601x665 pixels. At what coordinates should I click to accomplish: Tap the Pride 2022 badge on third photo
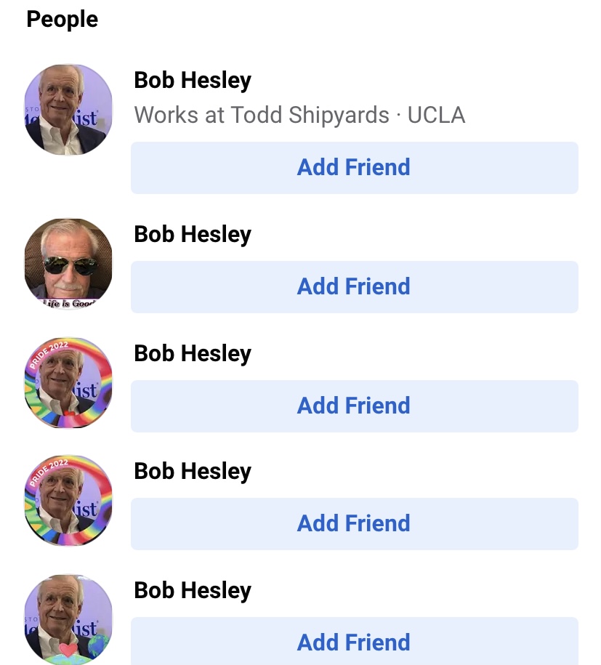tap(49, 353)
